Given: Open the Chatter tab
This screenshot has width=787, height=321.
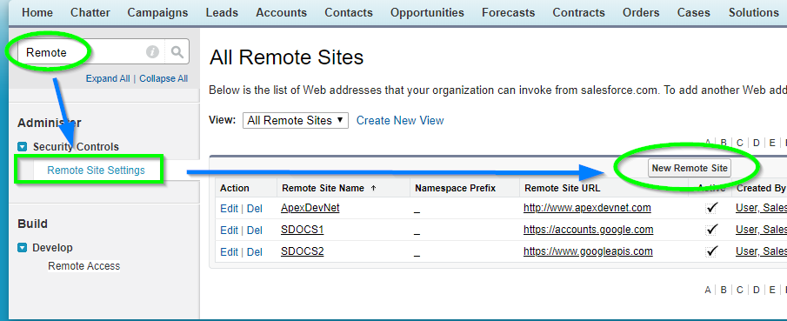Looking at the screenshot, I should [x=90, y=12].
